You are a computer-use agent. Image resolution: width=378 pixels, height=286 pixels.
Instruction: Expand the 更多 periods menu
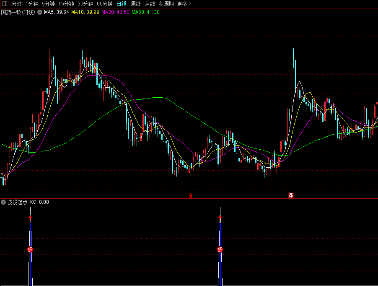184,4
